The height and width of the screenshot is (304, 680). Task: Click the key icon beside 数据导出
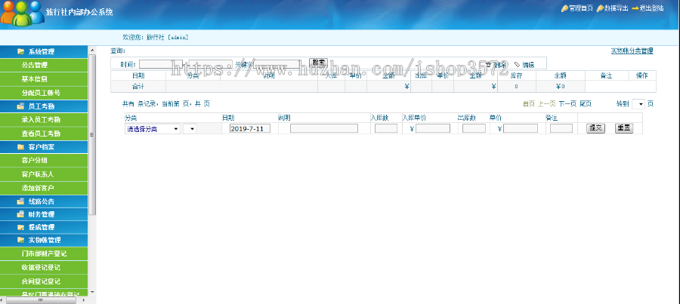point(600,8)
